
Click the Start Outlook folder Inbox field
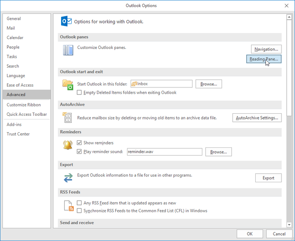pos(161,84)
